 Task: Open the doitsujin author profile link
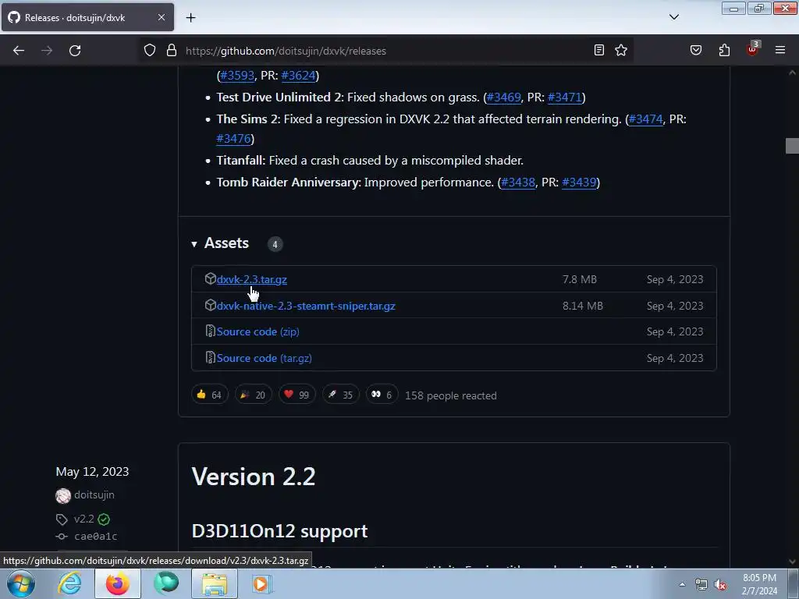[x=94, y=494]
